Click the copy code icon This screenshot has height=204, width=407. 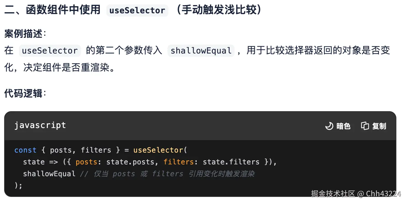coord(365,126)
